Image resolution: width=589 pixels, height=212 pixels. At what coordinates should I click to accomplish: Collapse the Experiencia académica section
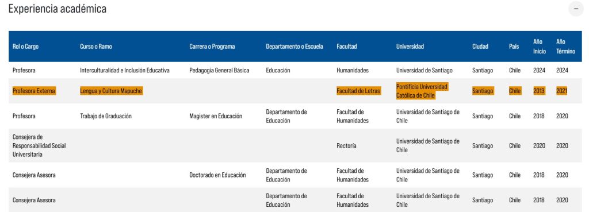click(576, 9)
